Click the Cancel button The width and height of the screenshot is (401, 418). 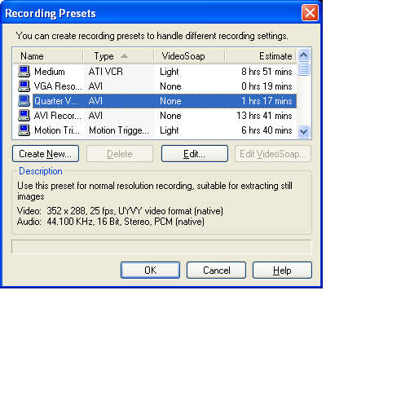(x=216, y=271)
